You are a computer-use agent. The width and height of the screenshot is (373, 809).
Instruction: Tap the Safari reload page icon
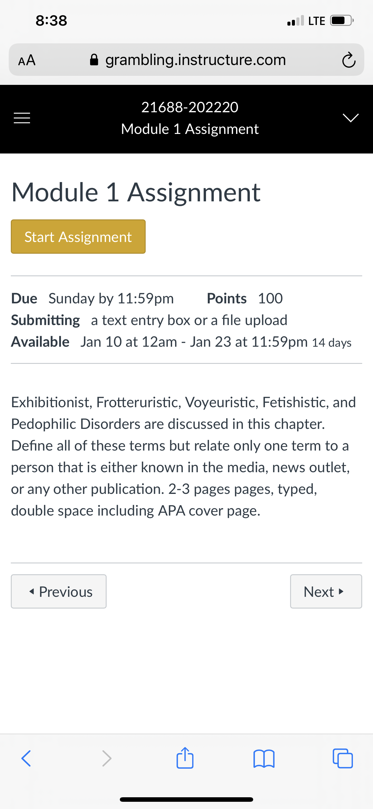tap(349, 60)
